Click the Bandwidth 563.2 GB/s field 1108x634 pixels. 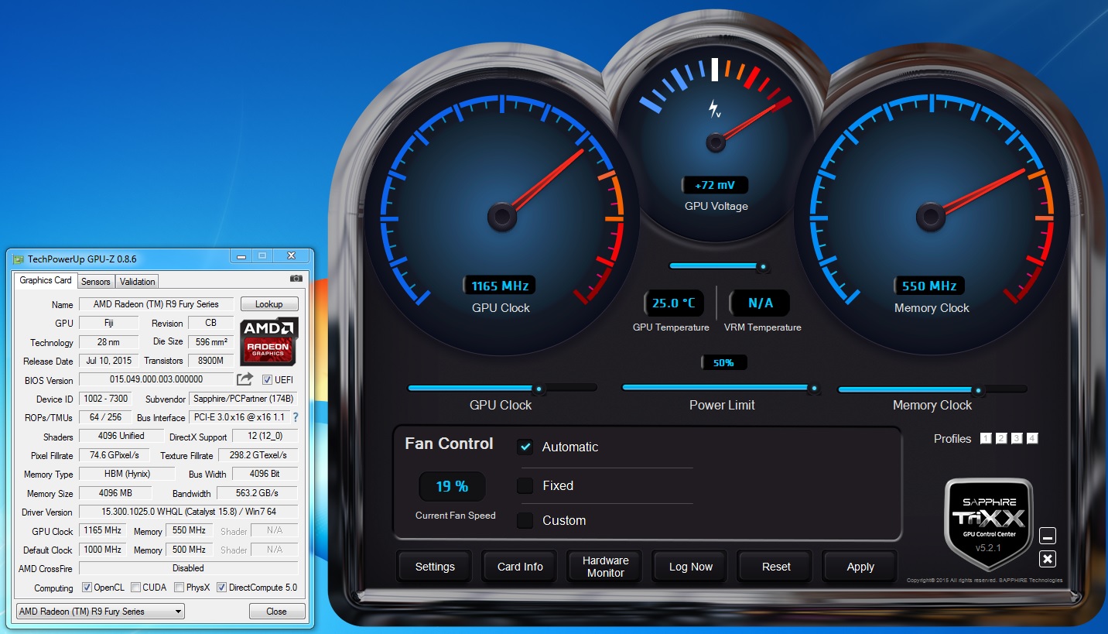point(257,493)
